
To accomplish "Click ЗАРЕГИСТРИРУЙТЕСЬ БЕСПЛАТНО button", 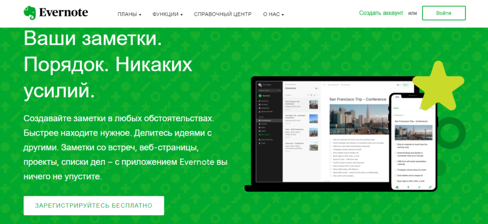I will click(x=94, y=205).
